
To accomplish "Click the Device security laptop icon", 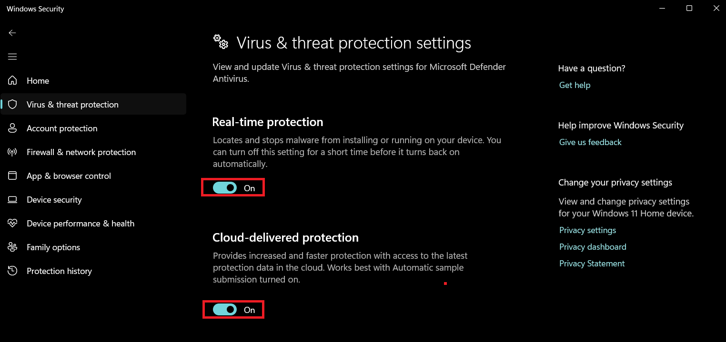I will [x=12, y=200].
